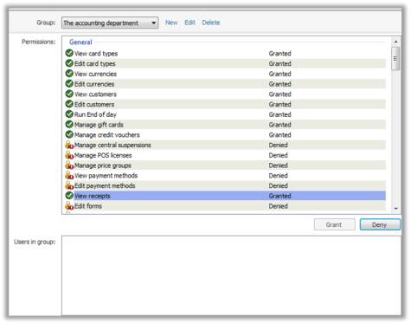Select the highlighted View receipts permission
Image resolution: width=411 pixels, height=324 pixels.
click(225, 196)
